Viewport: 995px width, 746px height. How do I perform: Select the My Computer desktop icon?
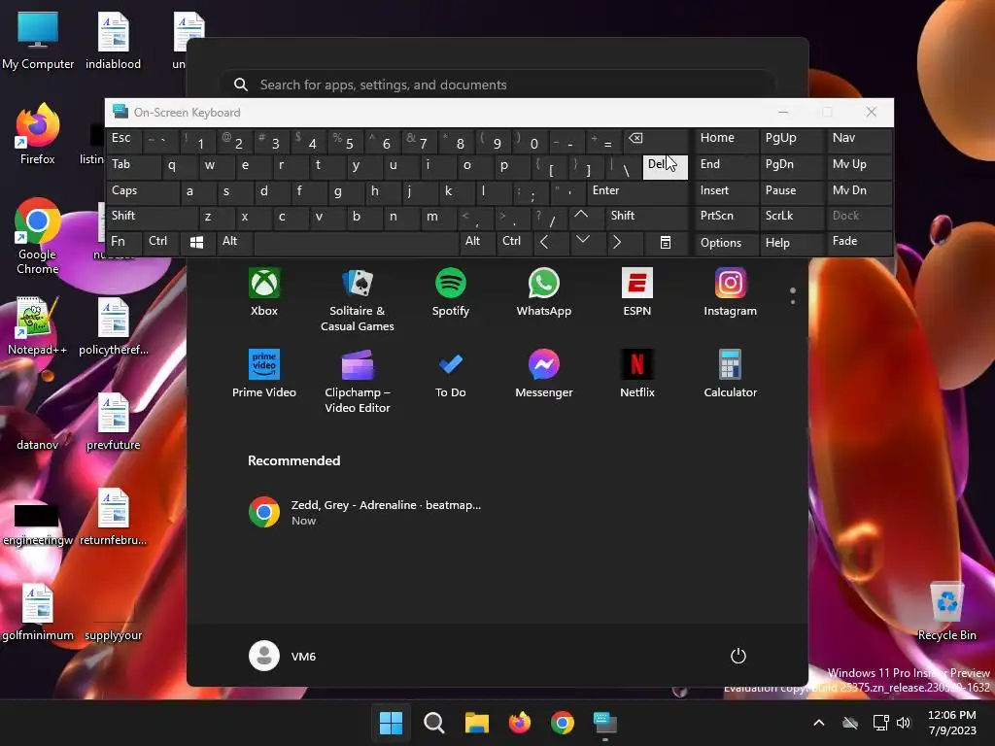(38, 41)
